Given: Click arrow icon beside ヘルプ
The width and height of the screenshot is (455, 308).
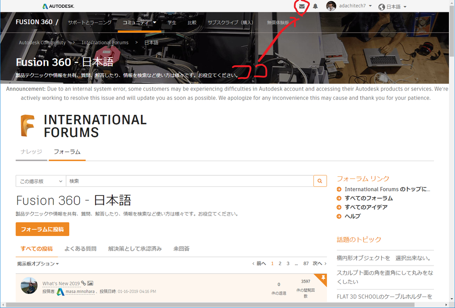Looking at the screenshot, I should [x=339, y=216].
